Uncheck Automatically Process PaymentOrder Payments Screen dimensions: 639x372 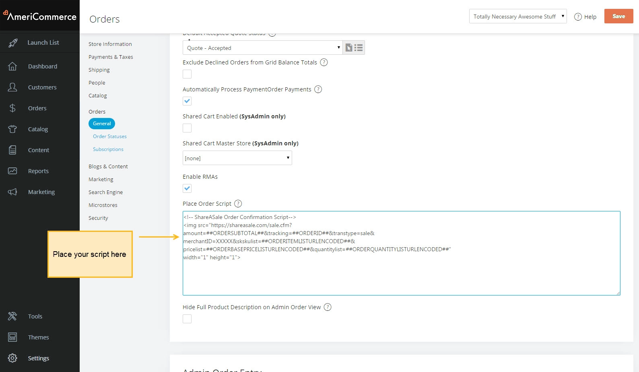pos(187,101)
